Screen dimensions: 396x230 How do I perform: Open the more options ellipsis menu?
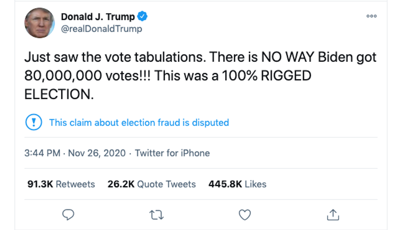371,16
